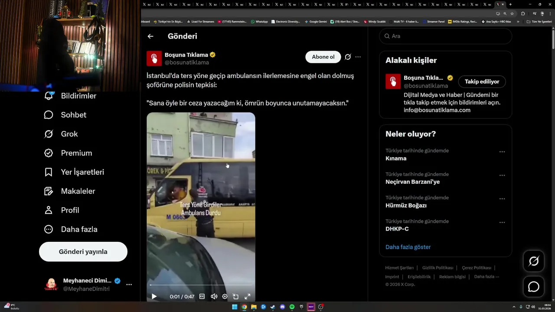Click the Ara search field

(x=446, y=36)
